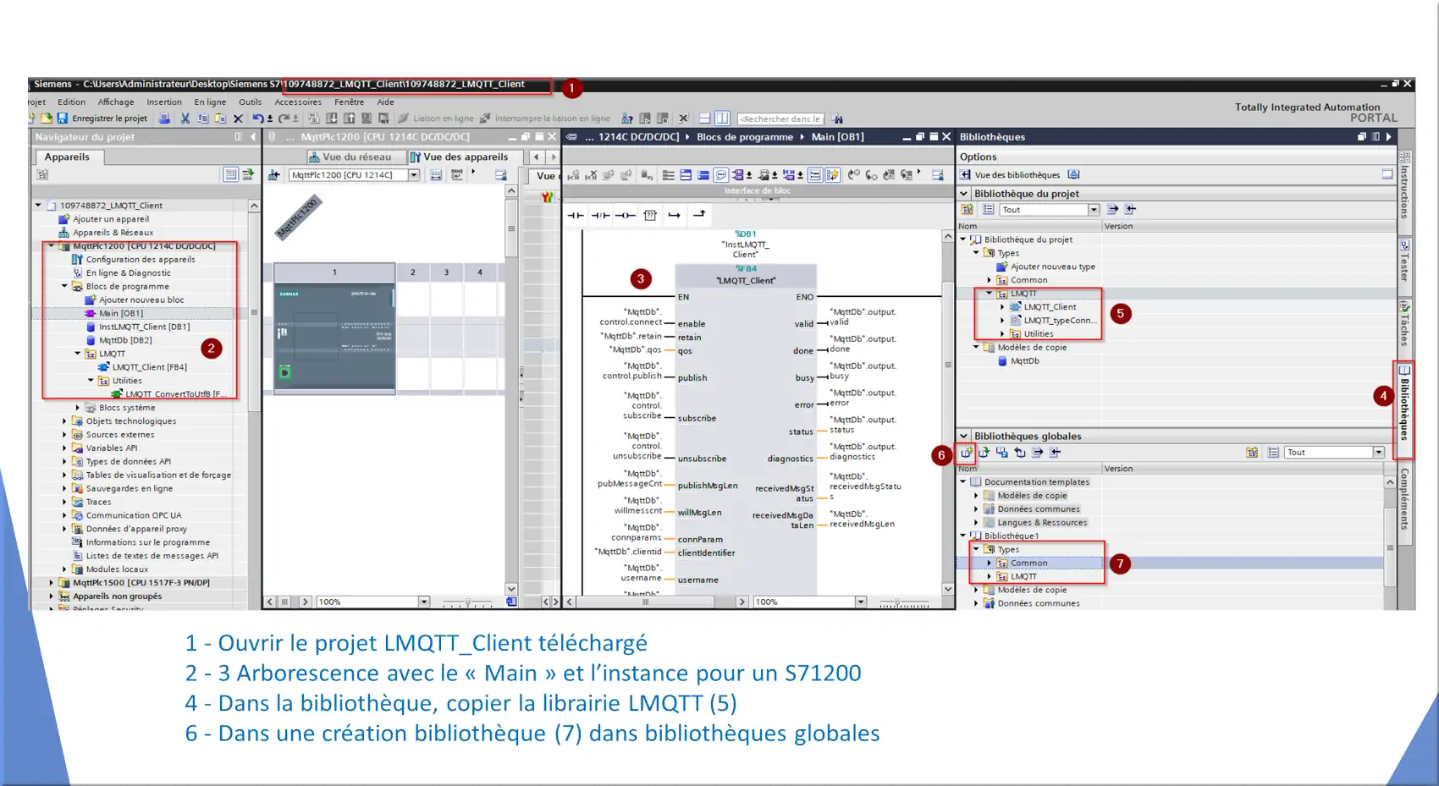
Task: Click the close branch icon
Action: [699, 215]
